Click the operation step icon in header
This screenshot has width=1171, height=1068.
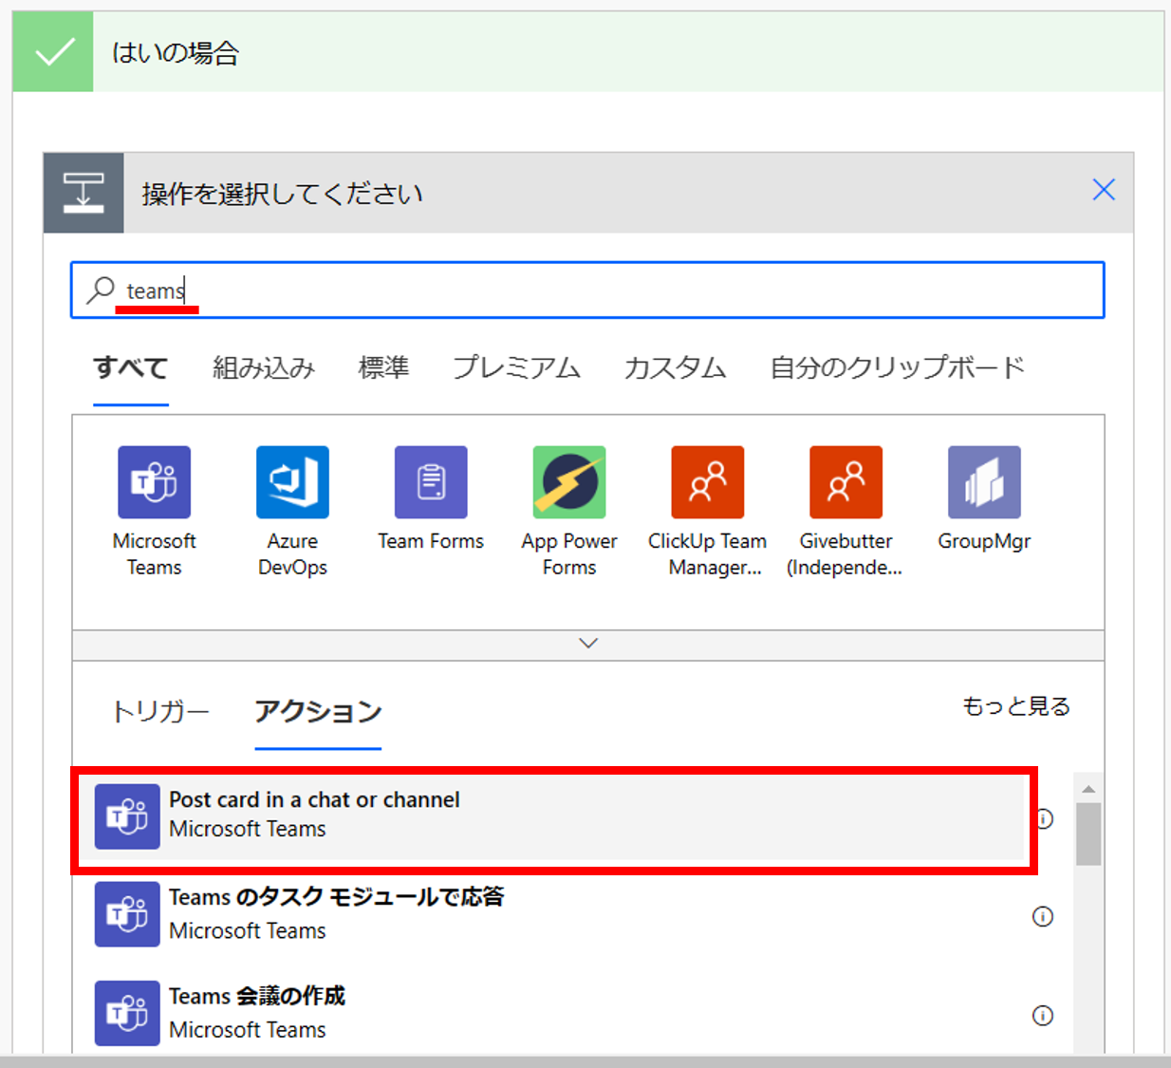point(84,193)
